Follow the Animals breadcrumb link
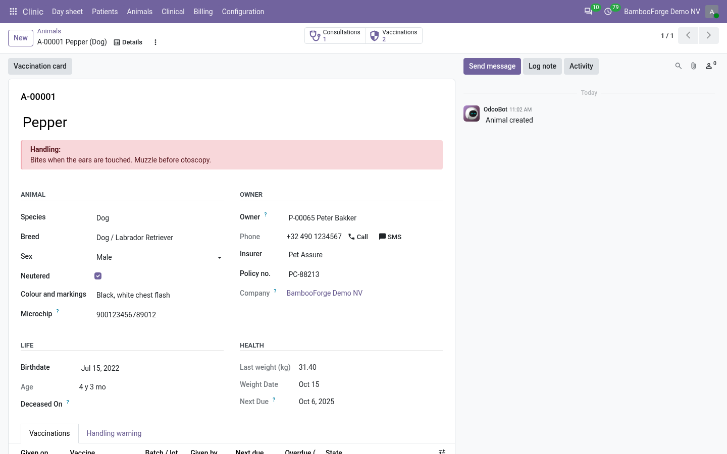 [49, 31]
